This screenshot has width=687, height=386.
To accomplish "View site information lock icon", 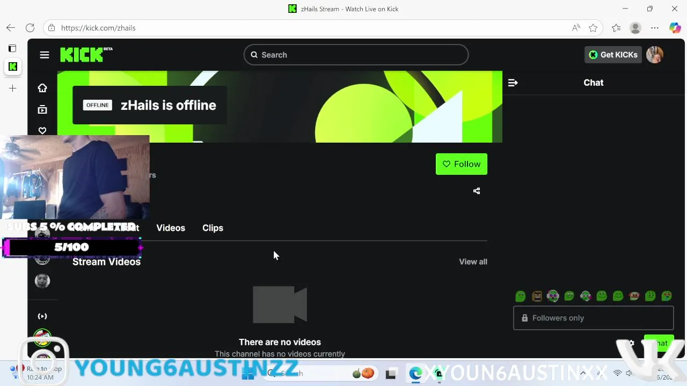I will click(x=52, y=28).
